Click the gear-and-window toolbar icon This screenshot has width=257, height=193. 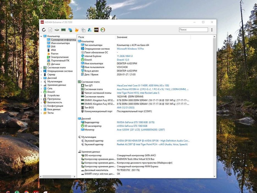pyautogui.click(x=83, y=30)
